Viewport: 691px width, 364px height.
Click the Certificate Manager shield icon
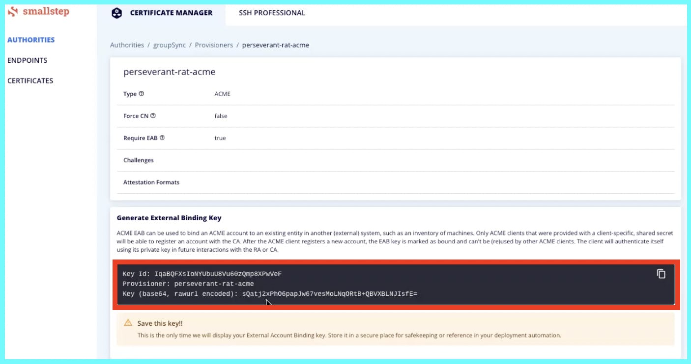[x=116, y=13]
